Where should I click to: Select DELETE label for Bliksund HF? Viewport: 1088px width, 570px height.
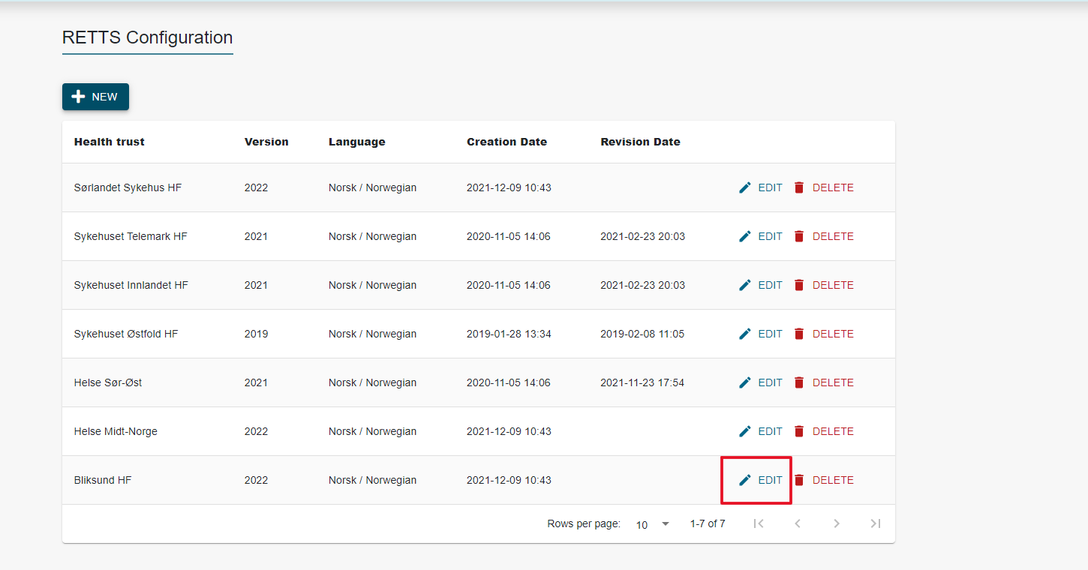[x=833, y=480]
